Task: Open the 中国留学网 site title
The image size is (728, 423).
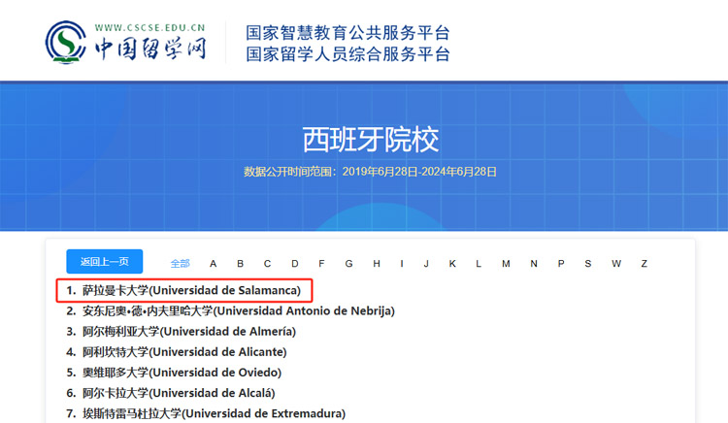Action: tap(150, 49)
